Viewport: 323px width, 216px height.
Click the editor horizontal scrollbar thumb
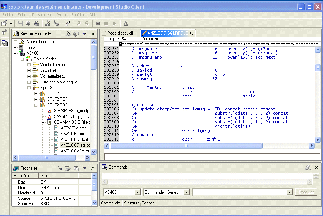(186, 146)
